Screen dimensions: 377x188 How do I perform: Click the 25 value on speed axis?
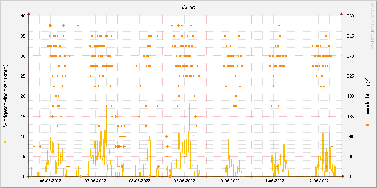[23, 76]
